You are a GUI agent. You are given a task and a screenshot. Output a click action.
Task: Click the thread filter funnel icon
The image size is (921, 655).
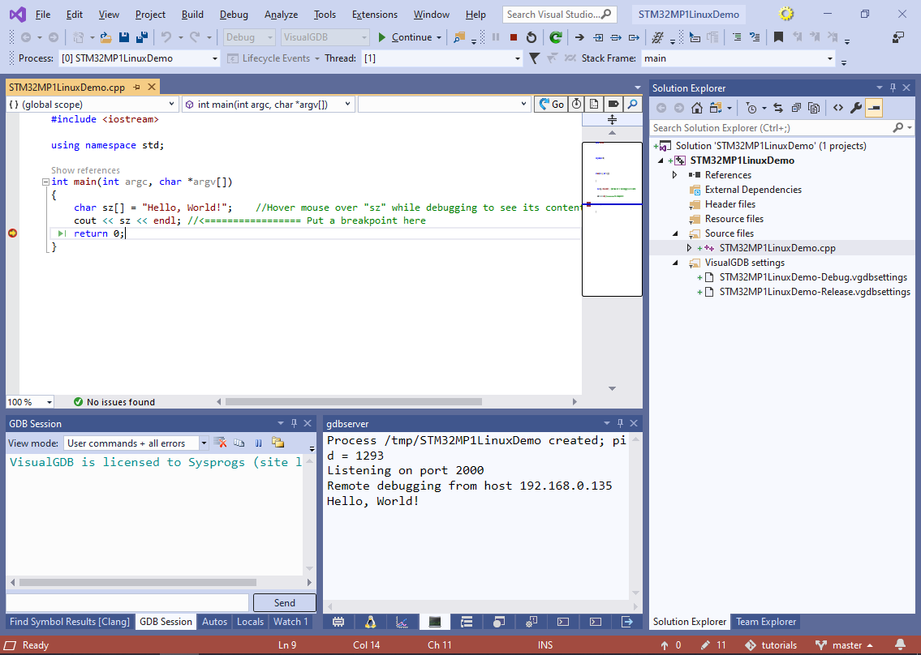pyautogui.click(x=534, y=58)
